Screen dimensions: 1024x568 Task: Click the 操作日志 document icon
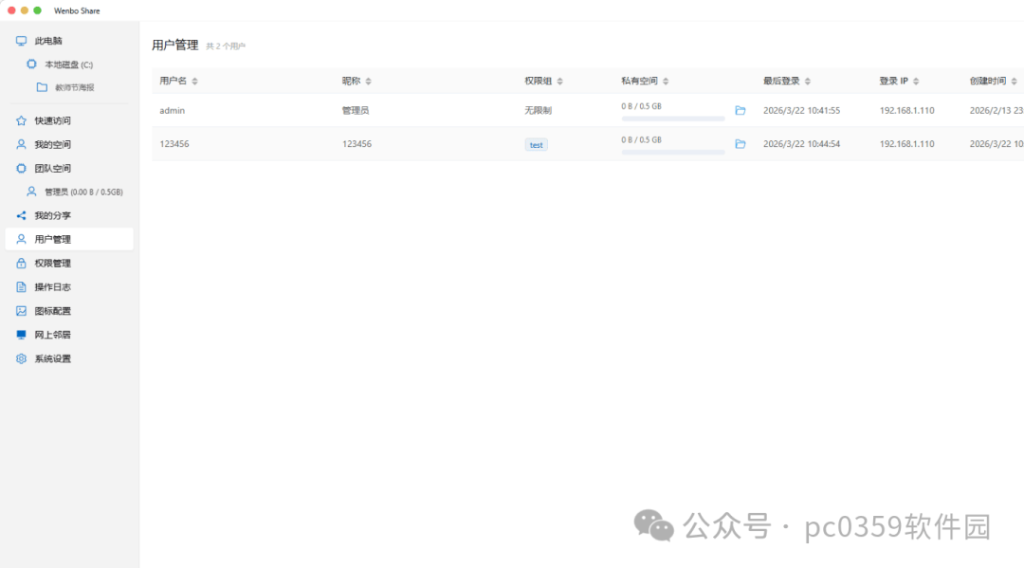pos(21,287)
